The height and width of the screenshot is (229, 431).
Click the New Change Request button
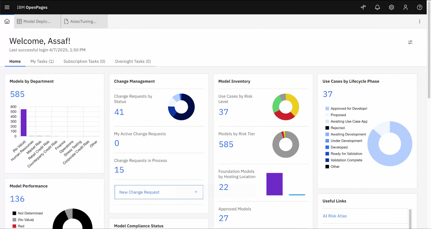(x=159, y=192)
